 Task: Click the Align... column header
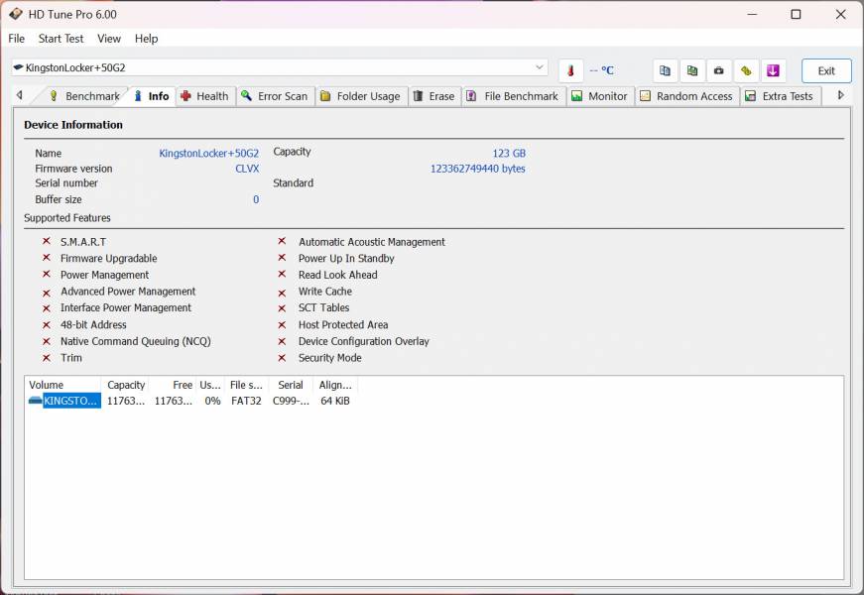335,385
